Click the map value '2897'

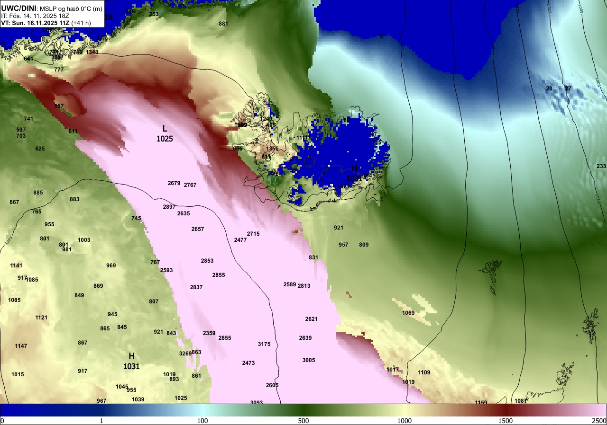pyautogui.click(x=169, y=207)
